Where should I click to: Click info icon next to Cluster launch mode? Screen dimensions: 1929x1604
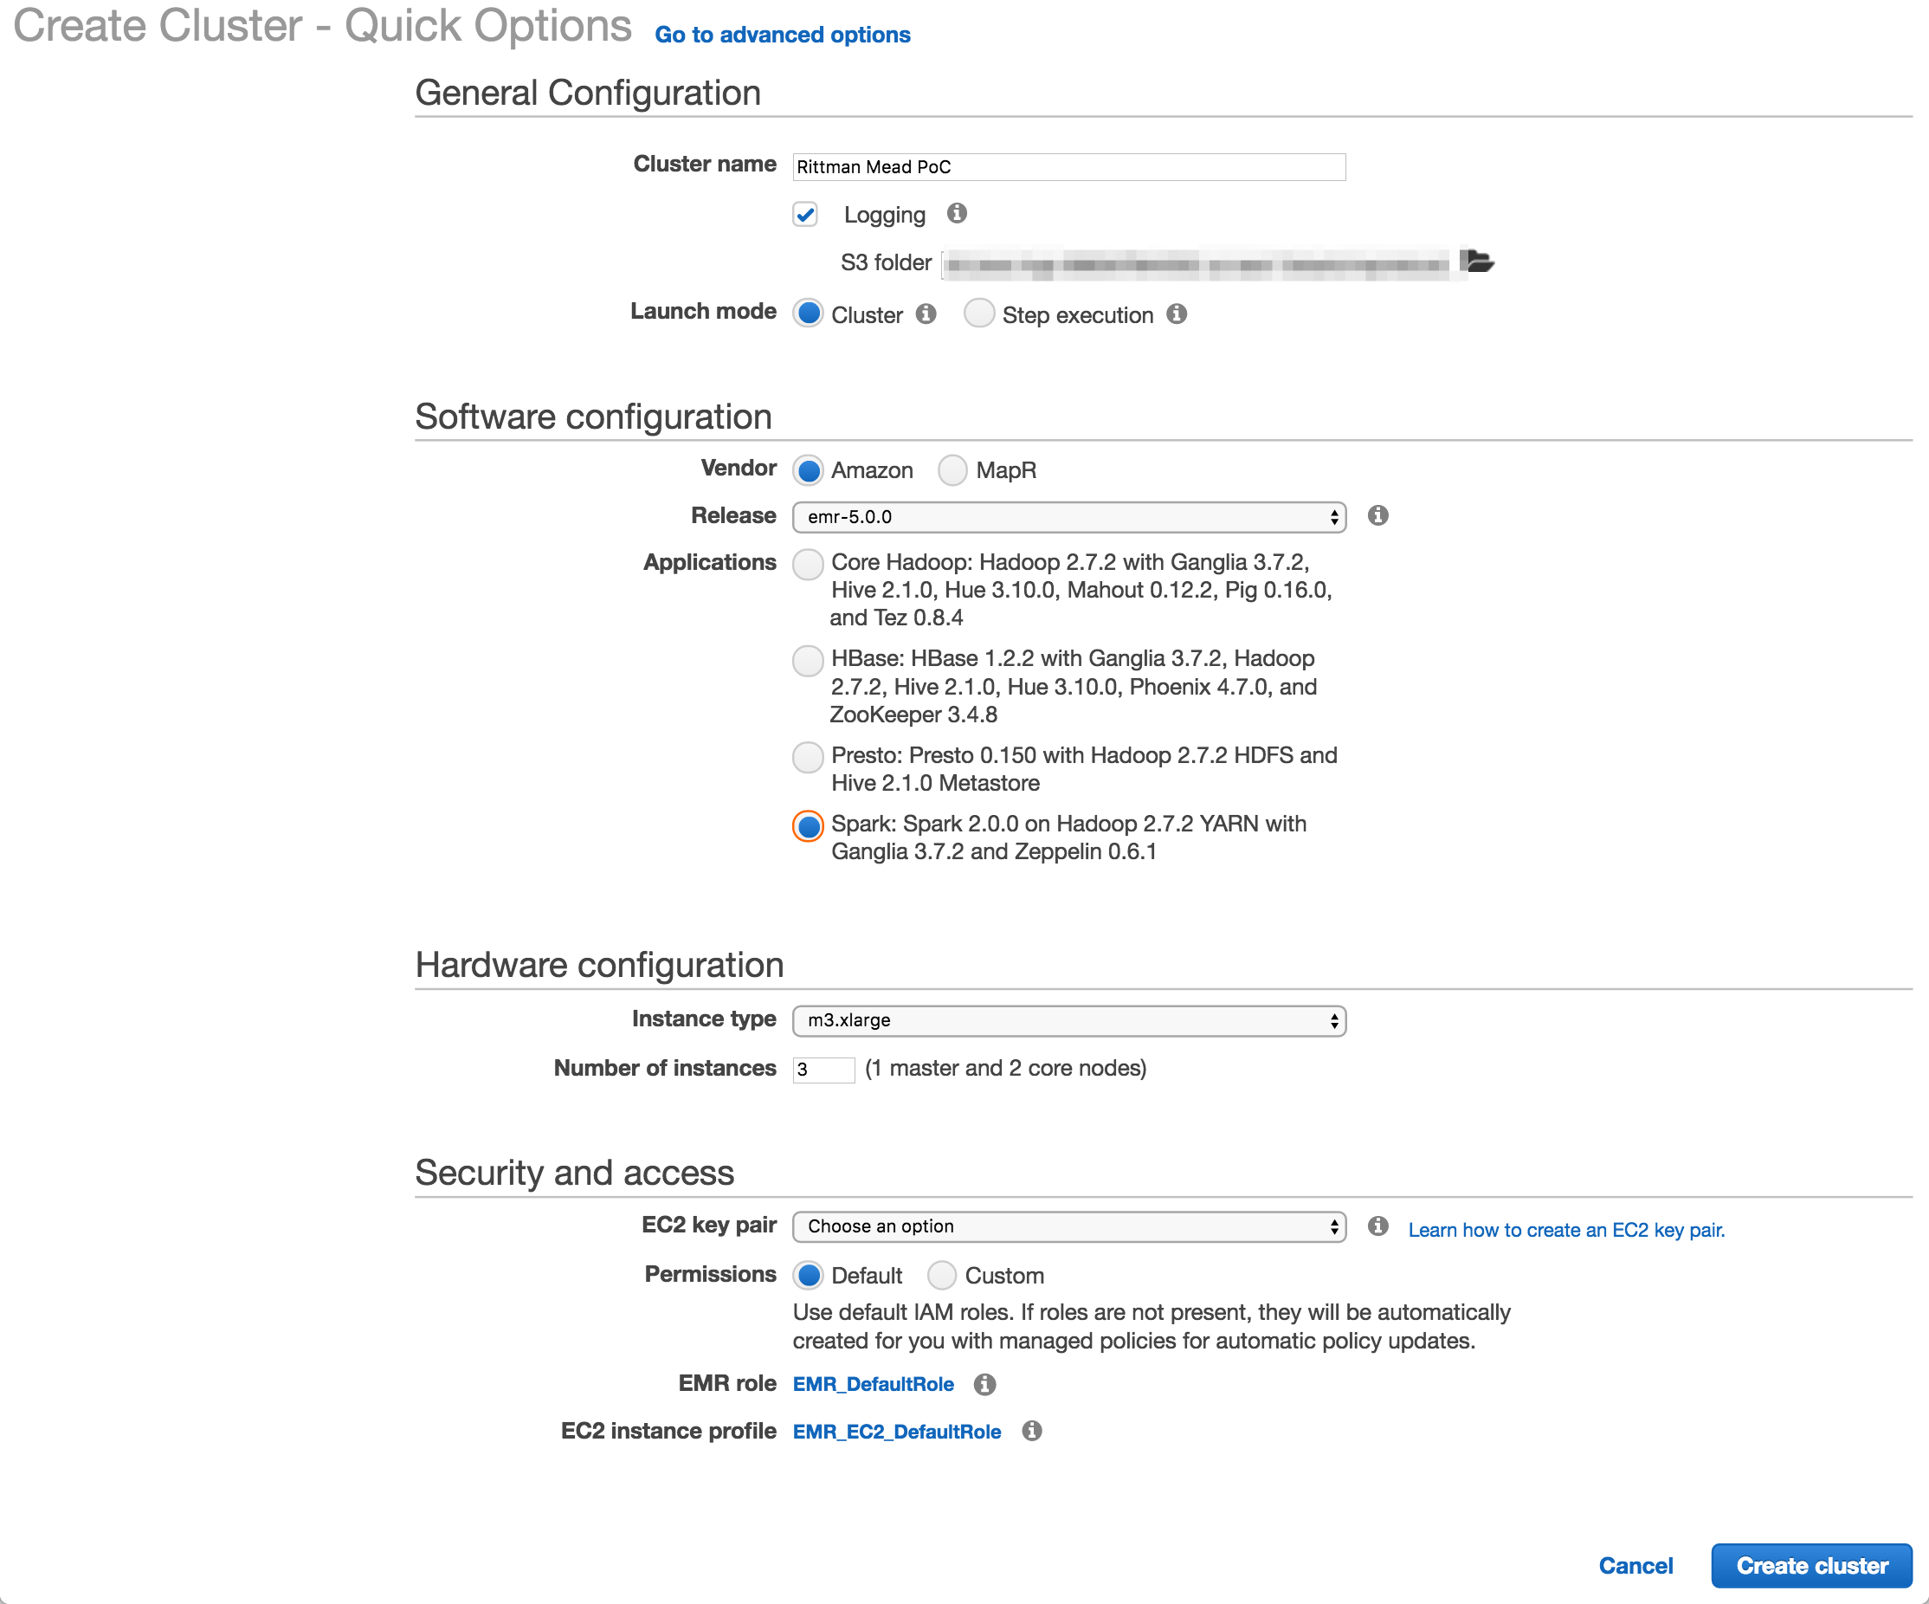coord(926,314)
